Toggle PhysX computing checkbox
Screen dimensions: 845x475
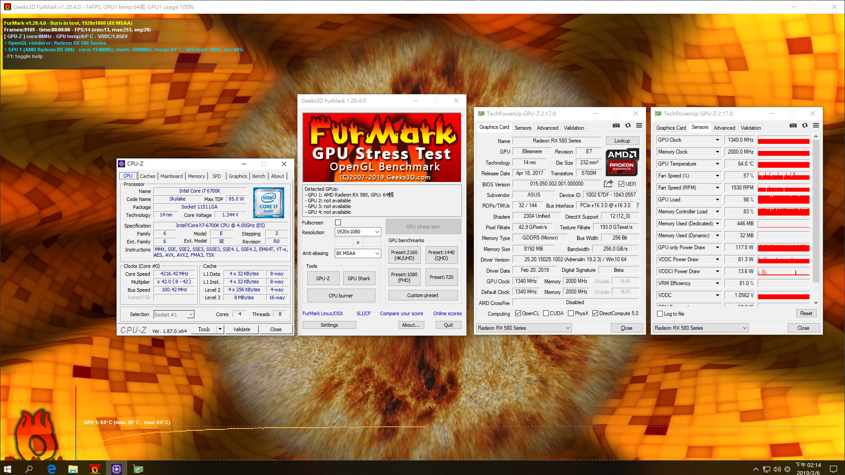point(571,313)
